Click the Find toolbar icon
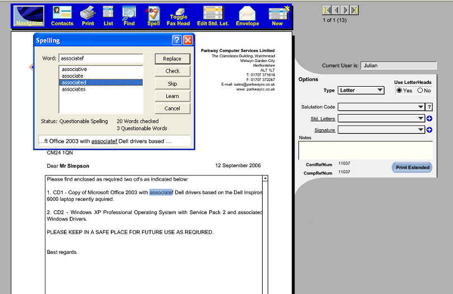The image size is (453, 294). [129, 16]
